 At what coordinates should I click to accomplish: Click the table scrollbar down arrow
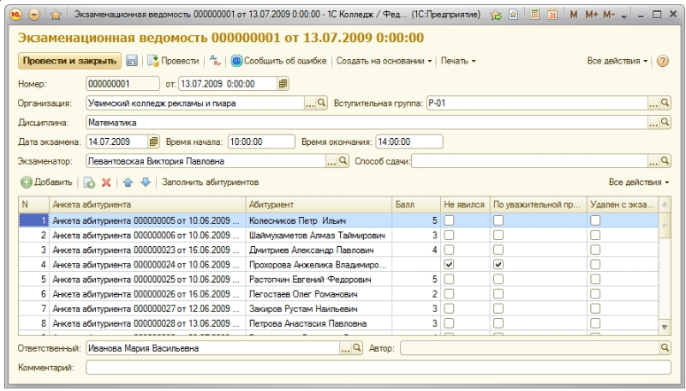click(x=665, y=327)
